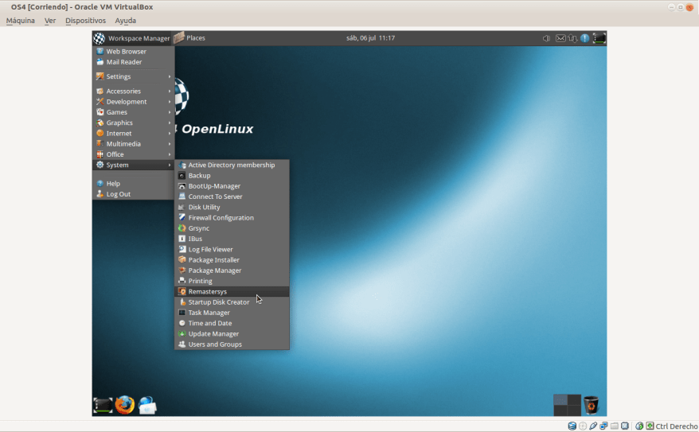This screenshot has width=699, height=432.
Task: Open Web Browser from main menu
Action: pos(133,52)
